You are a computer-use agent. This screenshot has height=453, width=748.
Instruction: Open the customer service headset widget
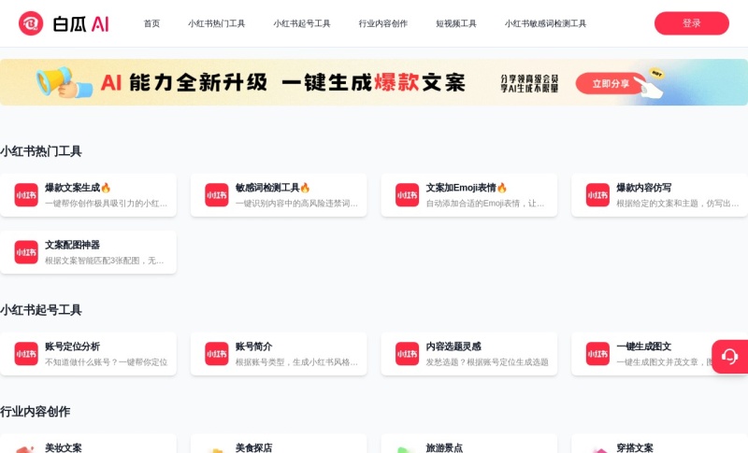point(730,356)
